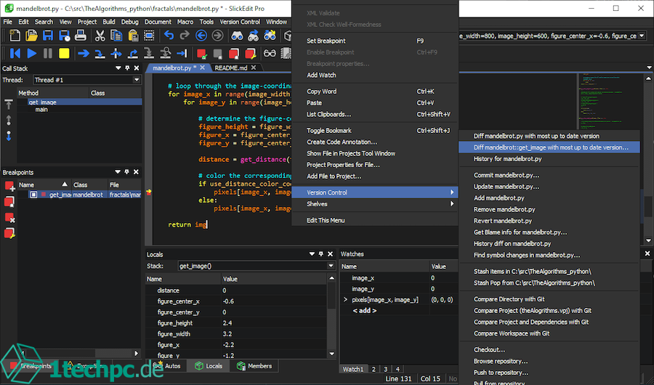This screenshot has height=385, width=654.
Task: Expand the pixels[image_x, image_y] watch entry
Action: [x=345, y=299]
